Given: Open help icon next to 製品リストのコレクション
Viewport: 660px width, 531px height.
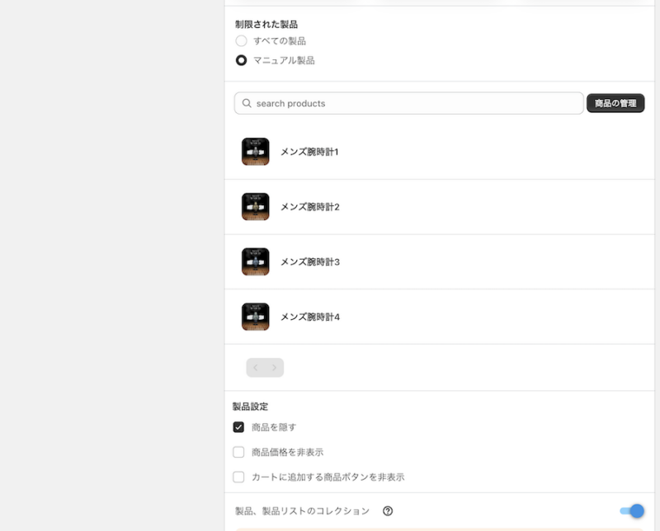Looking at the screenshot, I should pyautogui.click(x=388, y=511).
